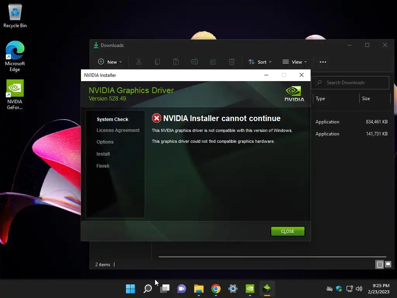The image size is (397, 298).
Task: Select the Options step in sidebar
Action: (x=105, y=142)
